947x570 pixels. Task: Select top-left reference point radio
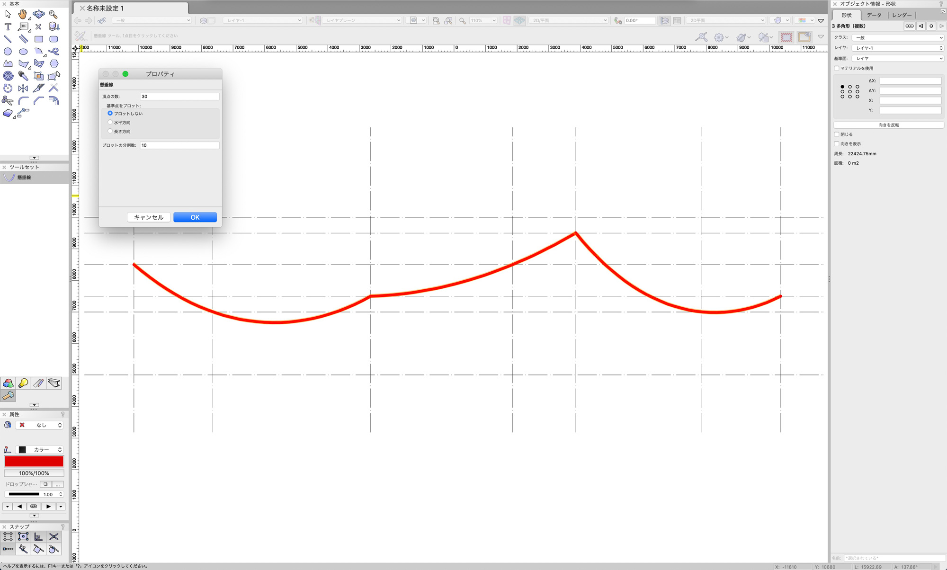(842, 87)
